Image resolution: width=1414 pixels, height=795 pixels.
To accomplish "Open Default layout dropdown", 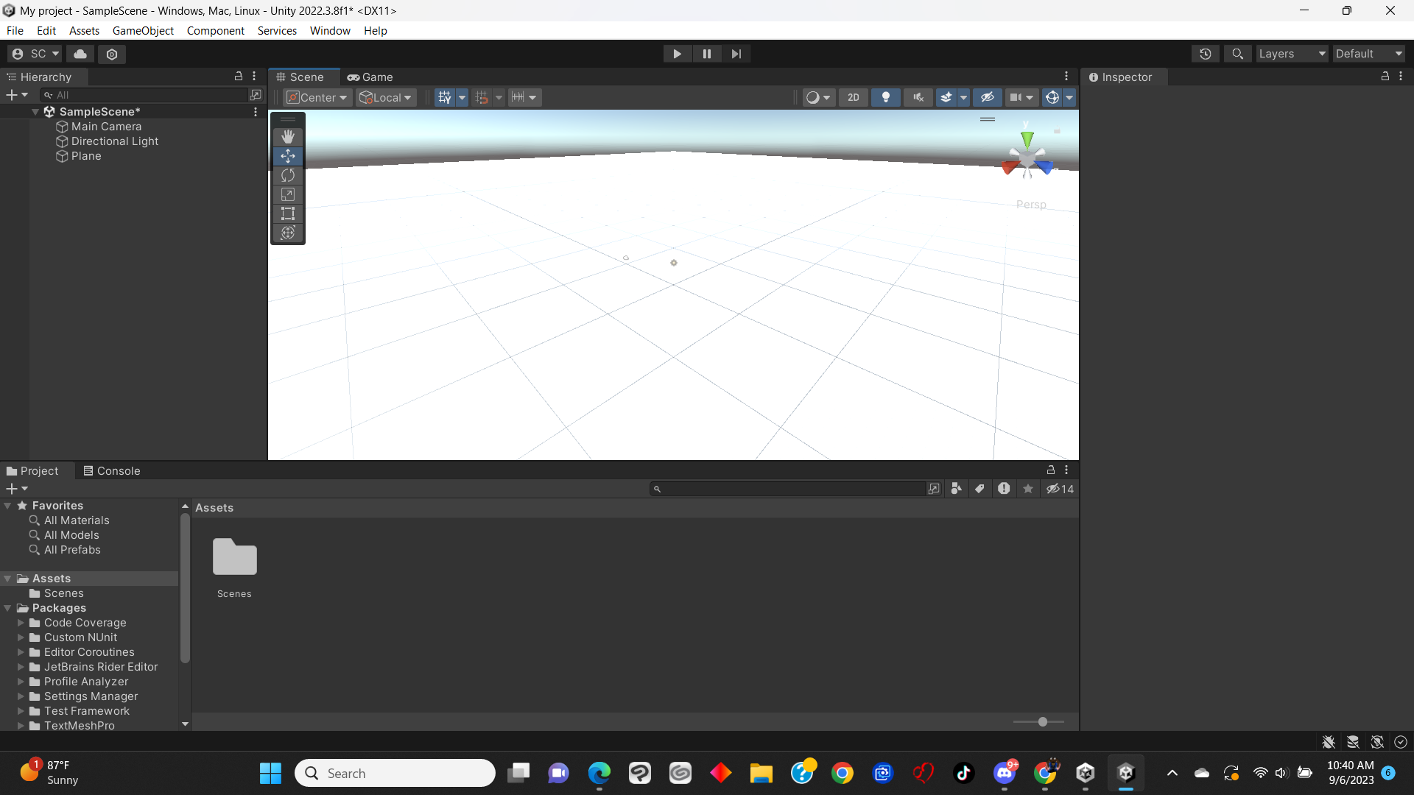I will coord(1368,54).
